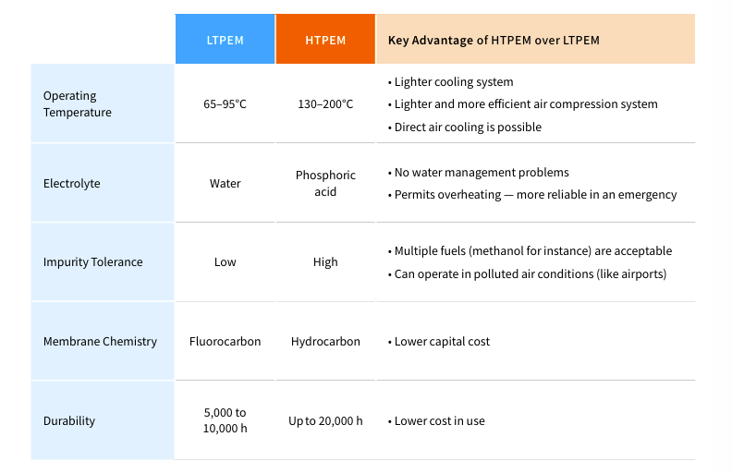
Task: Click the Water electrolyte cell
Action: (x=225, y=183)
